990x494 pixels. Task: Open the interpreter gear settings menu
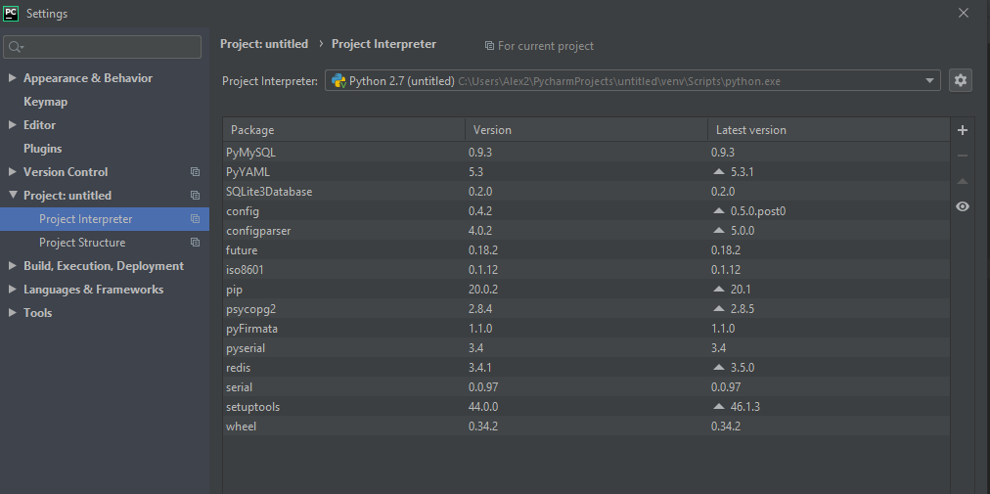point(961,80)
